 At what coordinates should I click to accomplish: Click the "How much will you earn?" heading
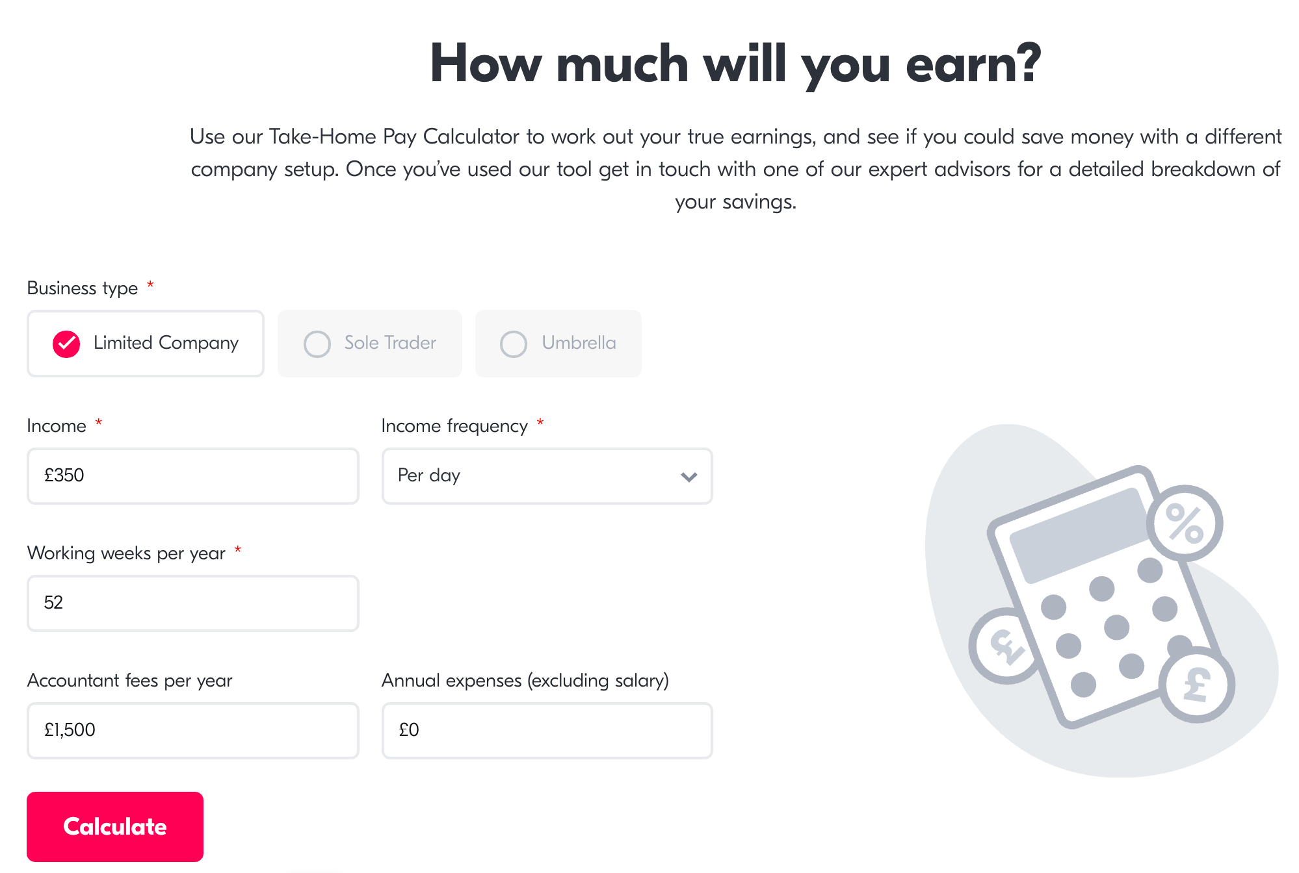pos(735,64)
